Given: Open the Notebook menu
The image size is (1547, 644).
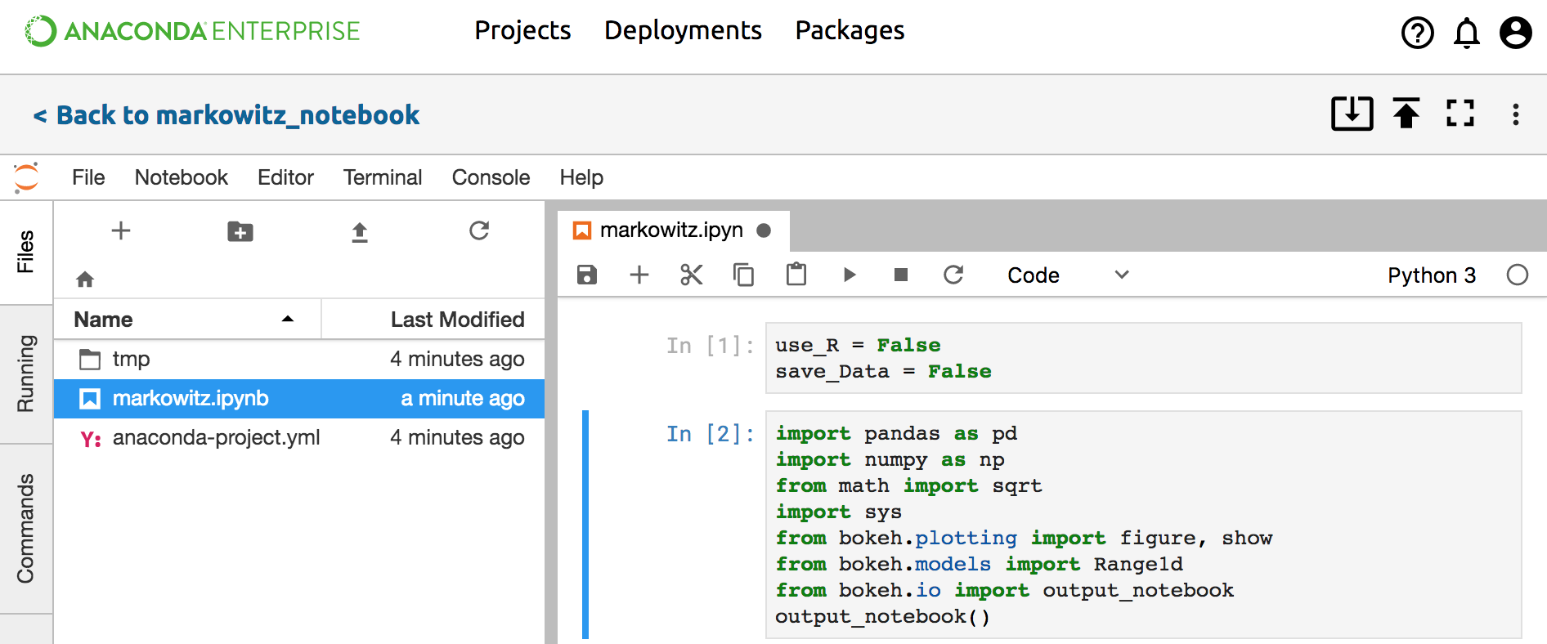Looking at the screenshot, I should coord(181,177).
